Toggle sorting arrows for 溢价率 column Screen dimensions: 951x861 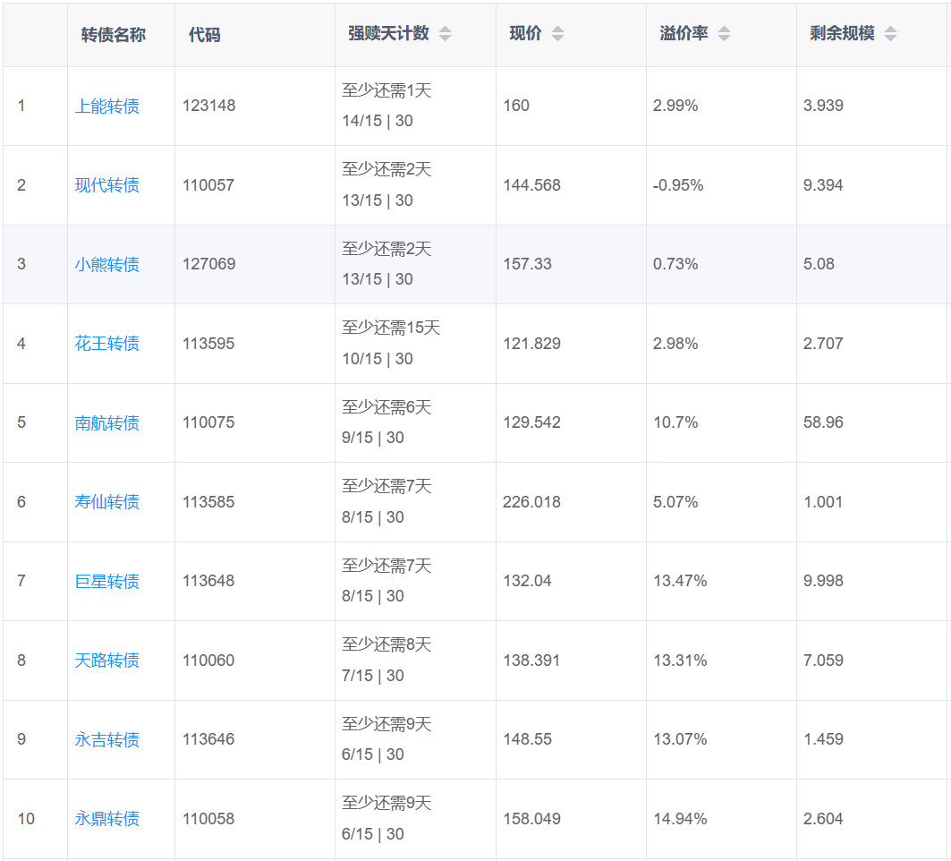(724, 34)
